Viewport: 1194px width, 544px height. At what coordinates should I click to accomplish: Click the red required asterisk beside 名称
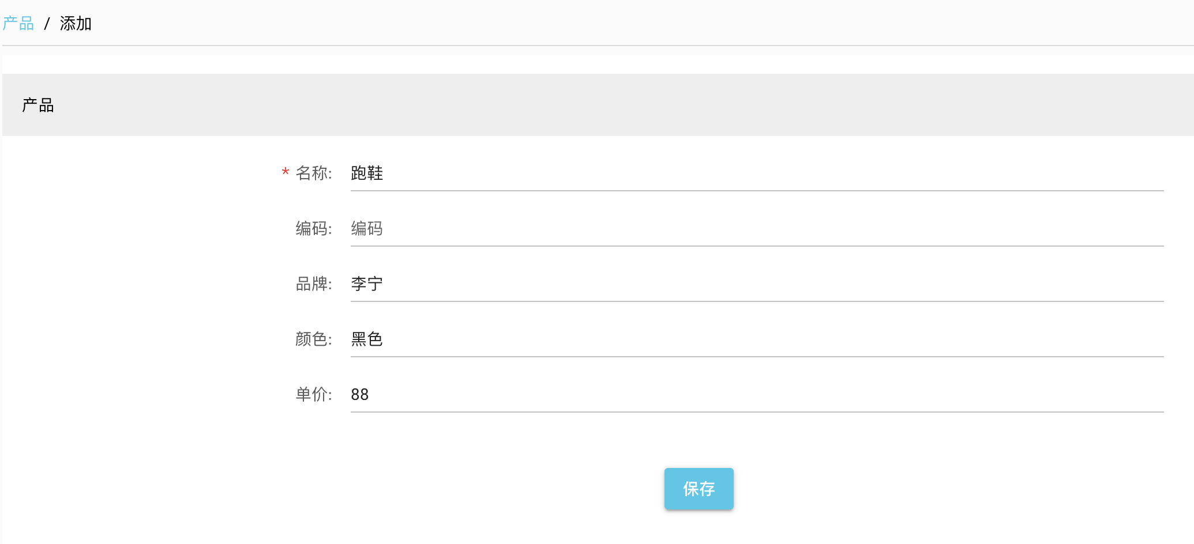coord(284,172)
